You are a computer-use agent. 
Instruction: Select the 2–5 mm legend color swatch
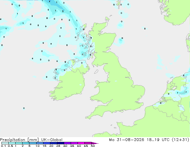26,143
